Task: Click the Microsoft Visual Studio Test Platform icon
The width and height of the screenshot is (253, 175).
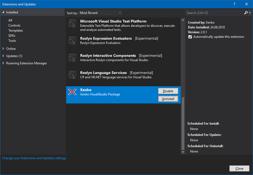Action: [72, 24]
